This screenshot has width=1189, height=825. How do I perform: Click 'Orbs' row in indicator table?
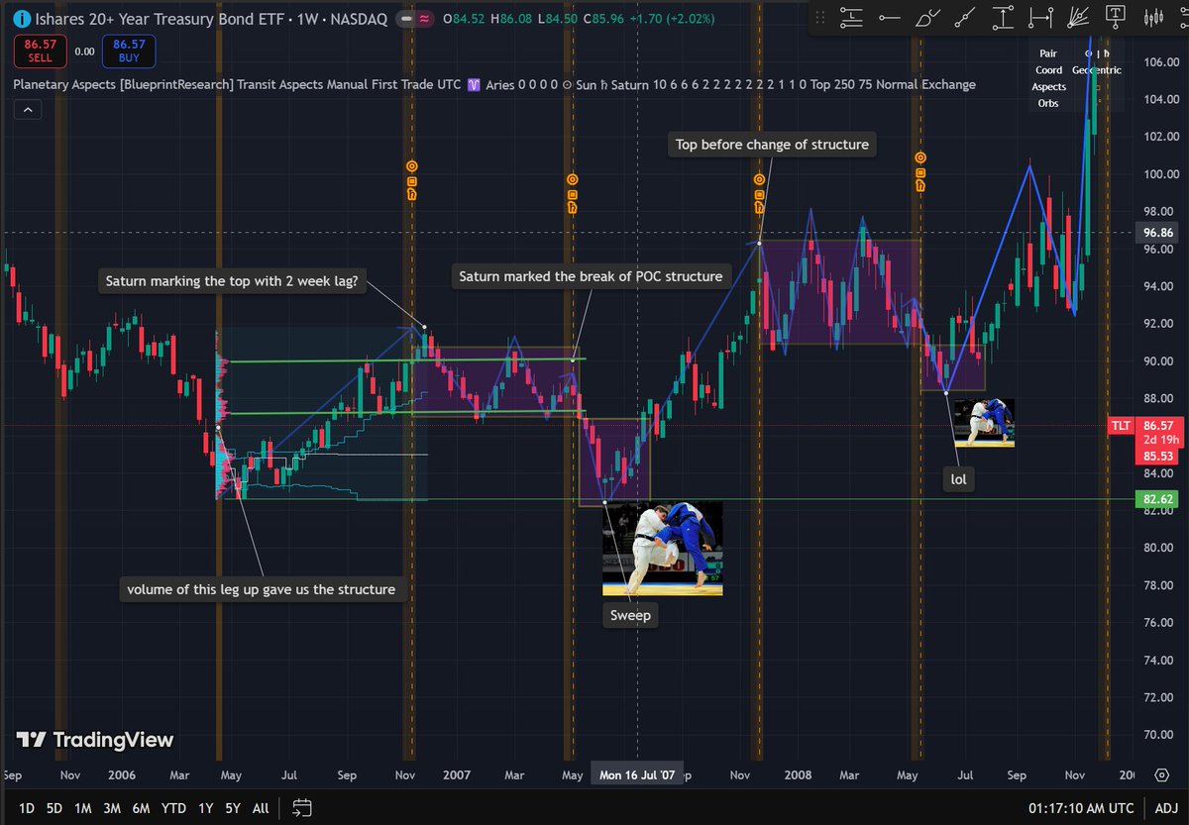tap(1048, 103)
